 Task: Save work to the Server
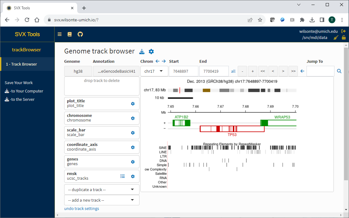coord(20,100)
